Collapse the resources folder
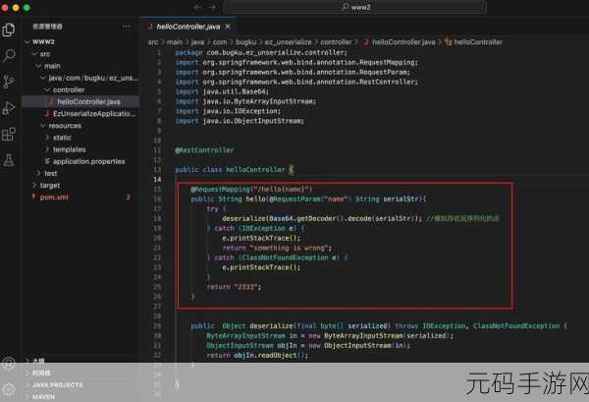Screen dimensions: 589x402 [x=64, y=126]
